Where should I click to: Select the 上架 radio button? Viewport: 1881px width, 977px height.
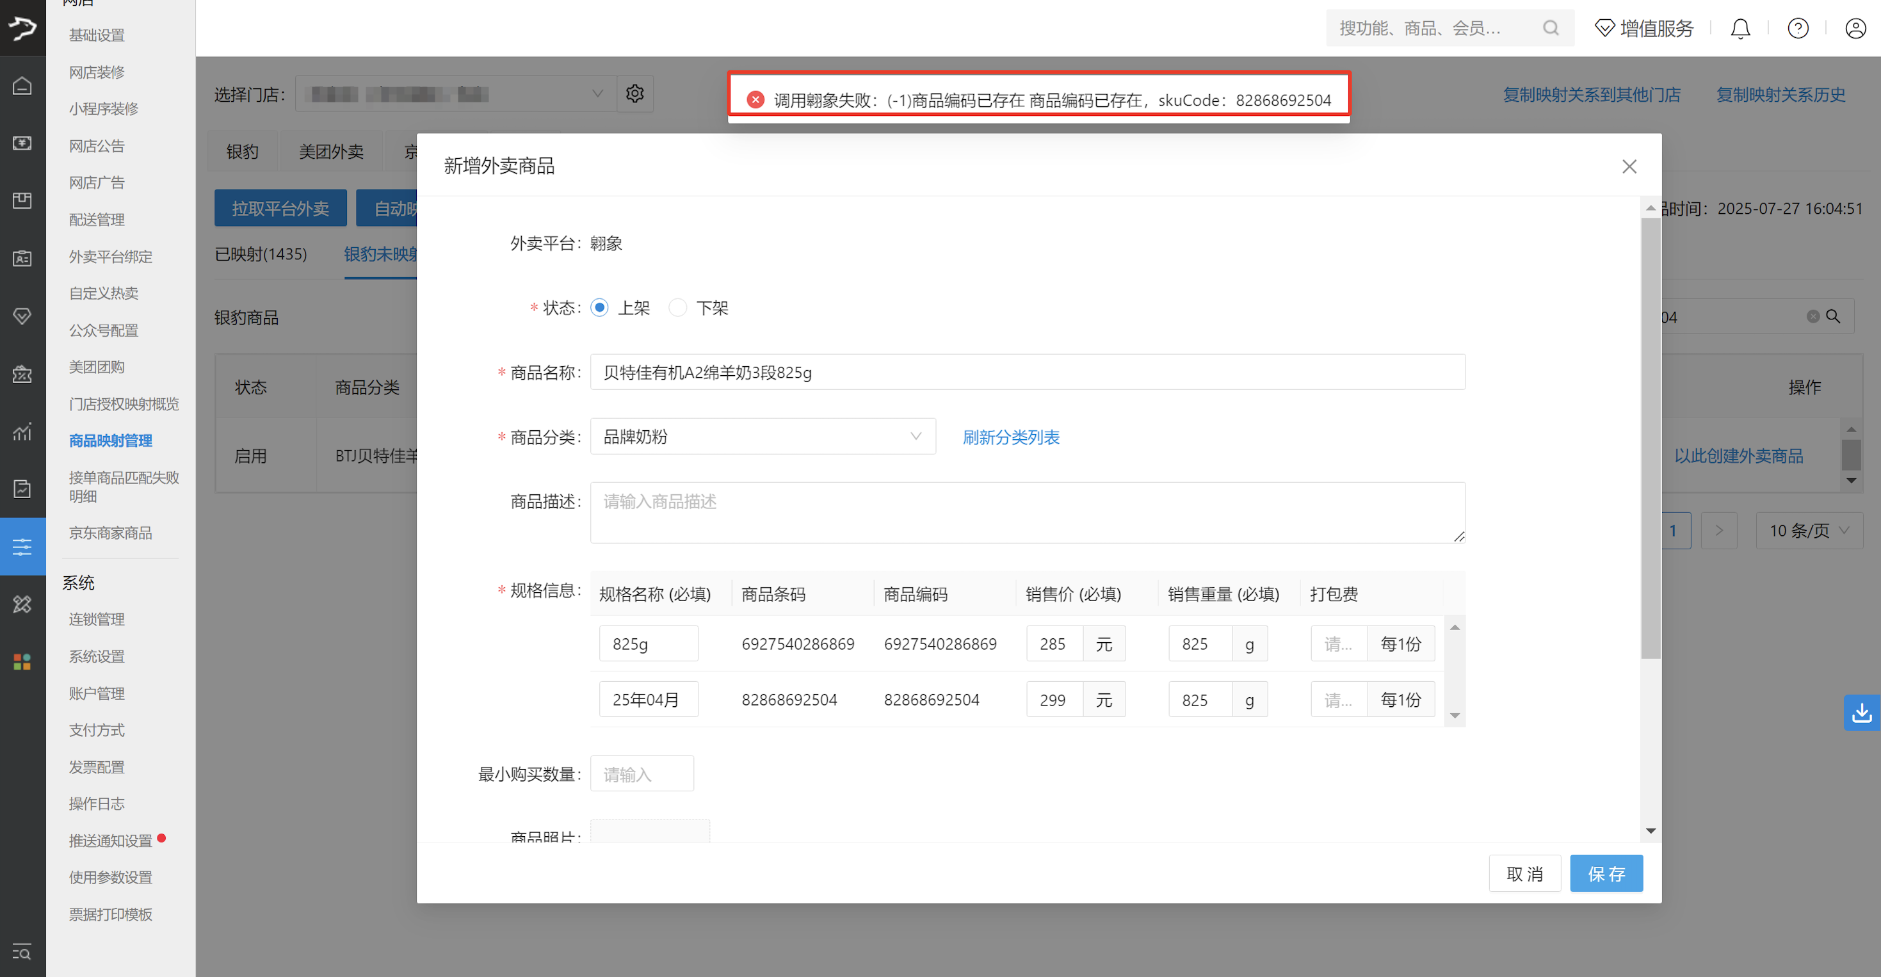coord(599,307)
